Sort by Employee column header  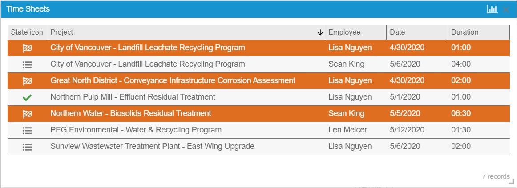click(344, 32)
